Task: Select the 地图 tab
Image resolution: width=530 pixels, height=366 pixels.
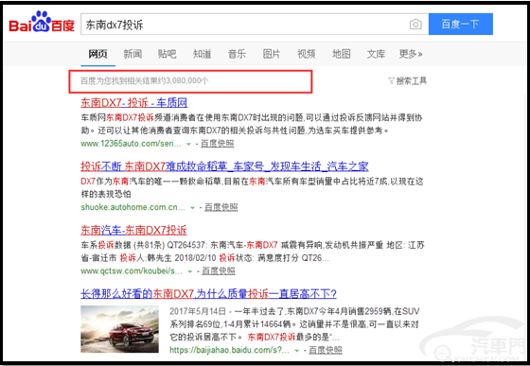Action: (x=341, y=54)
